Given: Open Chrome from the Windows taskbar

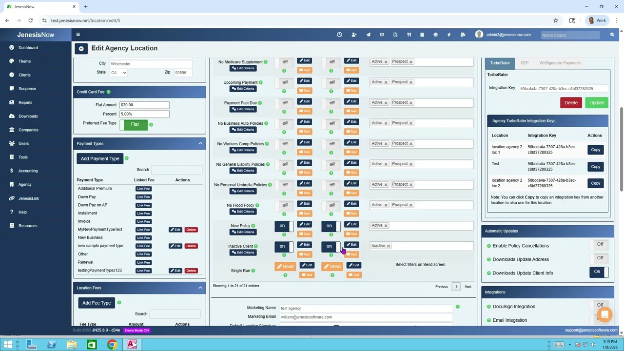Looking at the screenshot, I should tap(112, 345).
